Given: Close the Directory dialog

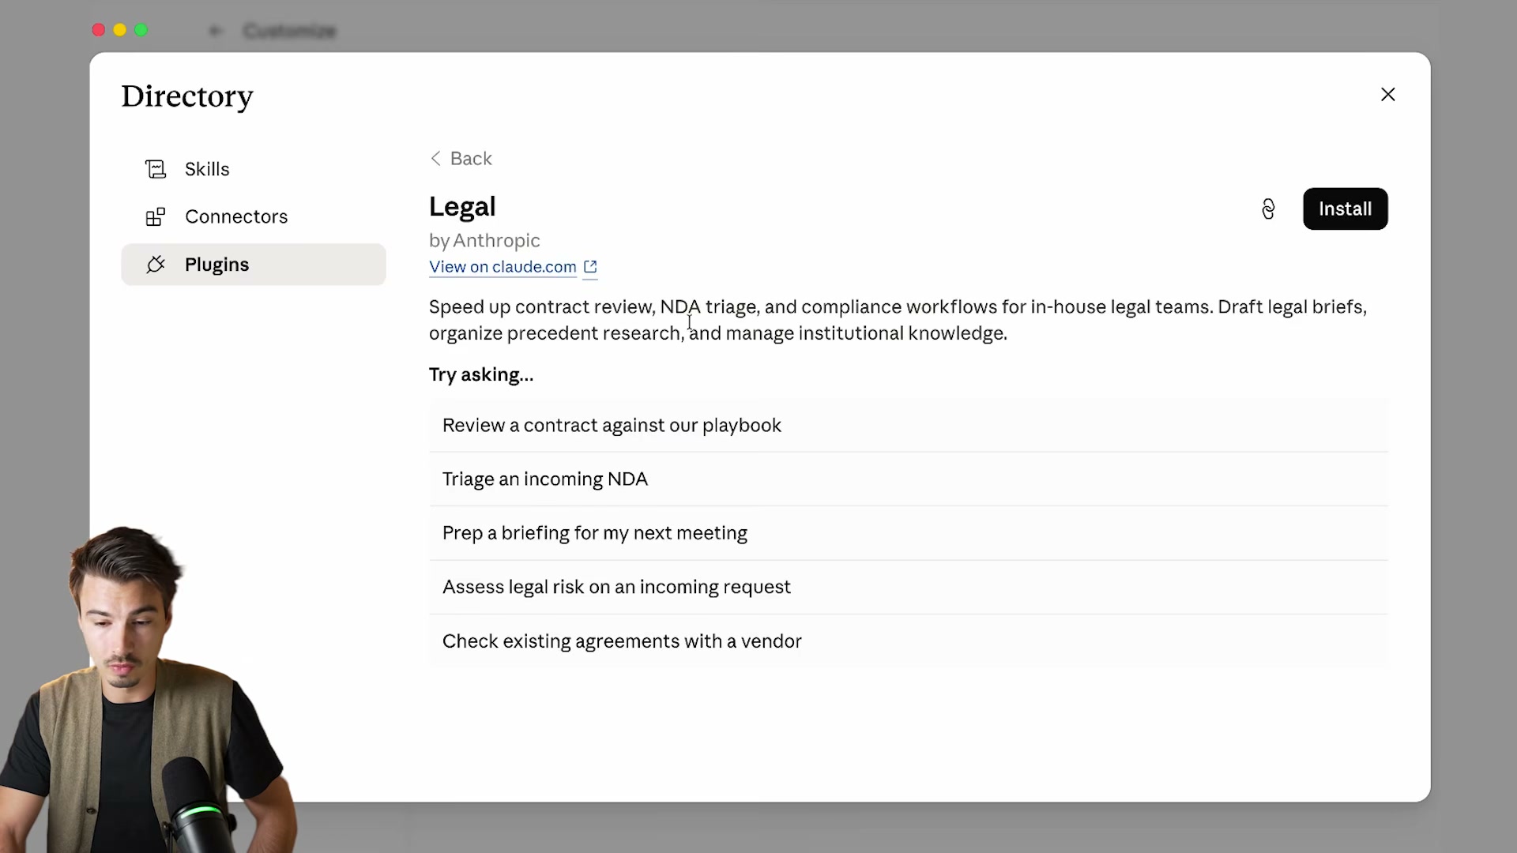Looking at the screenshot, I should tap(1387, 95).
